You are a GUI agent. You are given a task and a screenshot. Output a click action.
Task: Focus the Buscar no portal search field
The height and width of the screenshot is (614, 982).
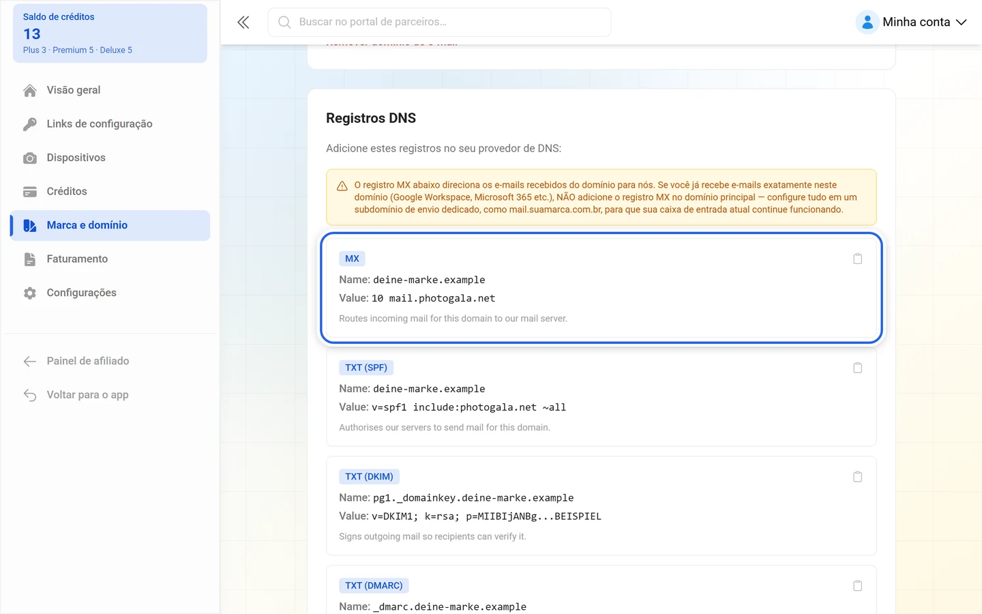pyautogui.click(x=439, y=23)
